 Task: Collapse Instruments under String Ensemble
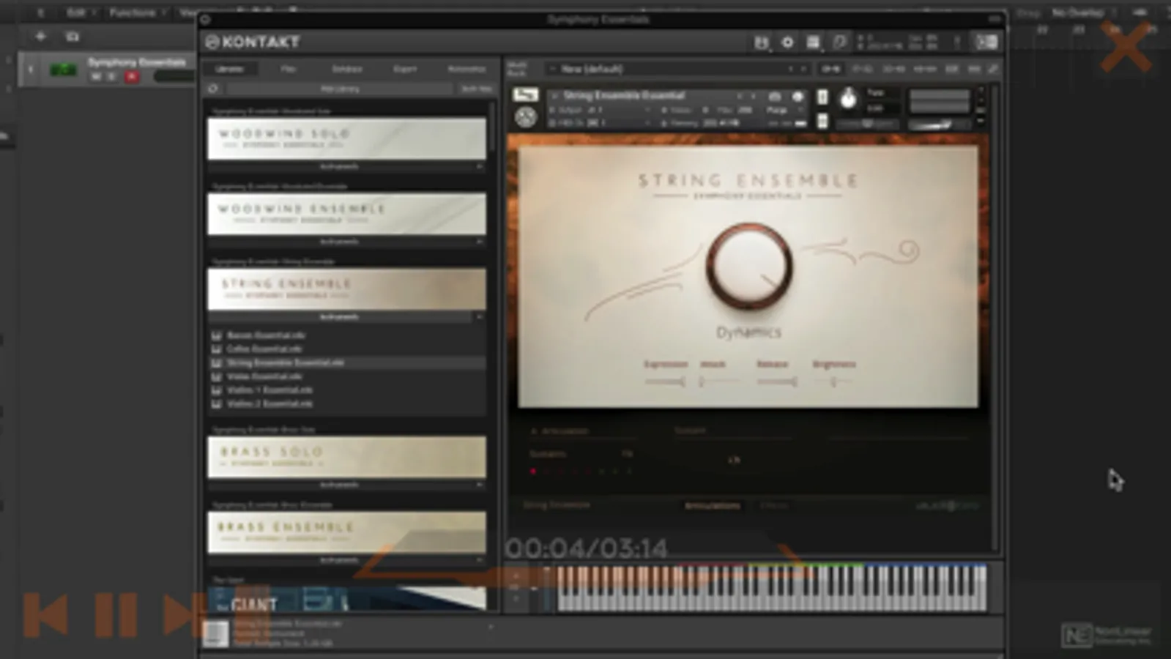[x=346, y=317]
